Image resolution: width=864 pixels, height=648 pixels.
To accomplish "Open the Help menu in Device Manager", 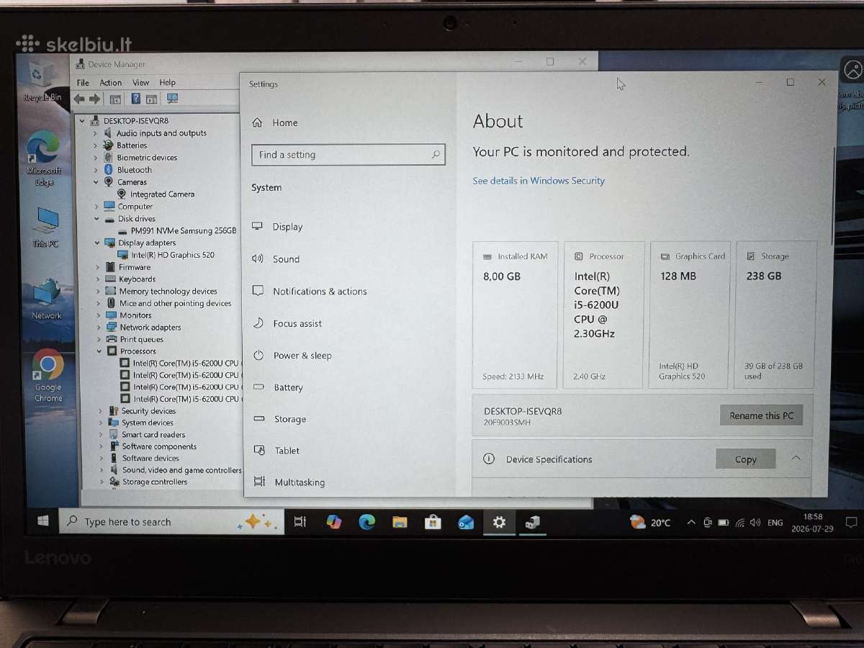I will (x=167, y=83).
